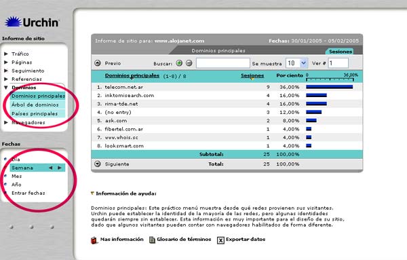Click the grey minus search filter icon
407x260 pixels.
[x=189, y=63]
